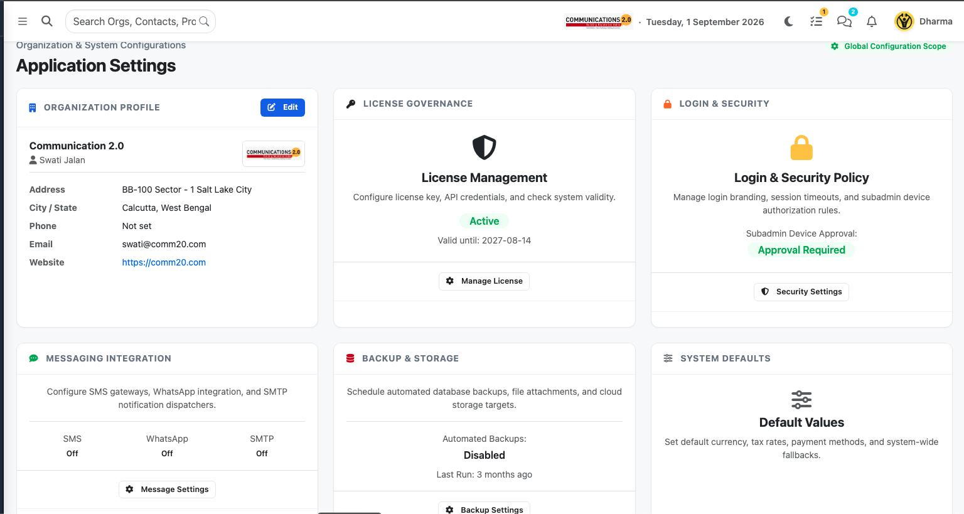The image size is (964, 514).
Task: Open the Message Settings button
Action: click(x=167, y=490)
